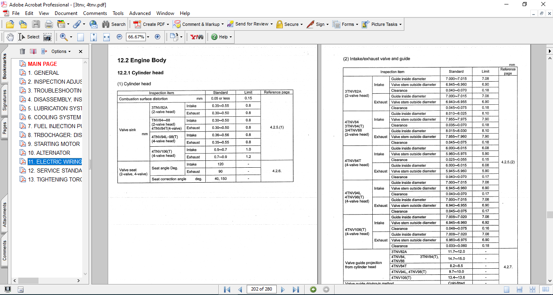This screenshot has width=553, height=295.
Task: Open the Advanced menu
Action: click(x=140, y=13)
